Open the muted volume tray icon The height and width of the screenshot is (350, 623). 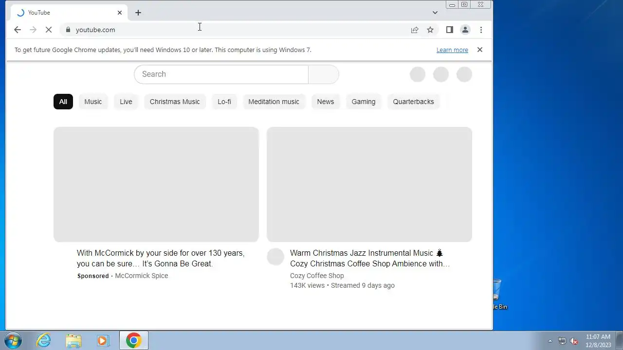[x=574, y=341]
